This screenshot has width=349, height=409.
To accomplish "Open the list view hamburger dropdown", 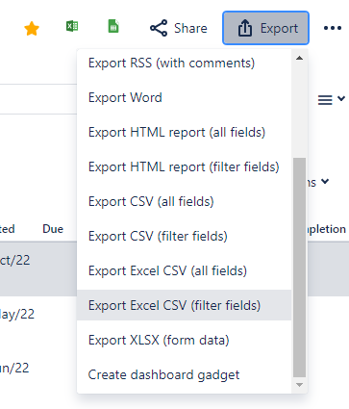I will pos(331,99).
